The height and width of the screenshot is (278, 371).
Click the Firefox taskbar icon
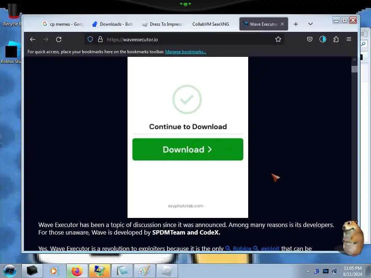click(x=77, y=271)
